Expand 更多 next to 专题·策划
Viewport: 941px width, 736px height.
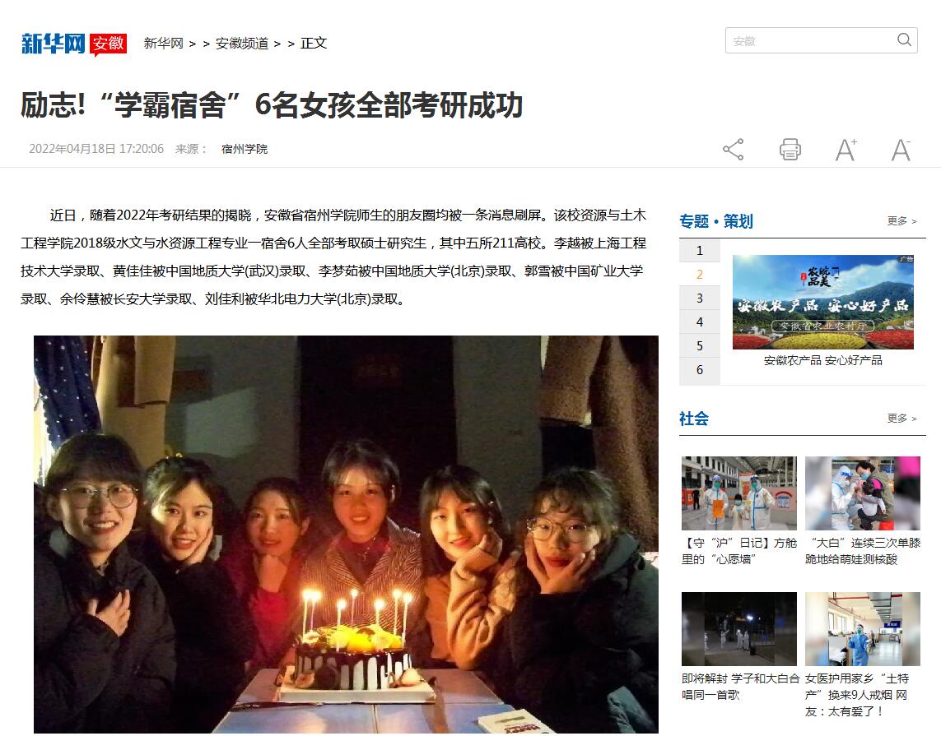(902, 221)
